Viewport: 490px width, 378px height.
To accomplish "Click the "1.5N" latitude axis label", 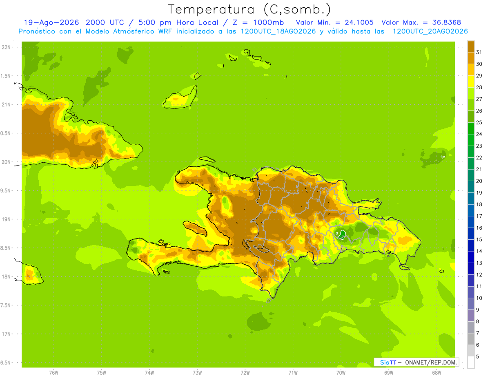I will [6, 76].
